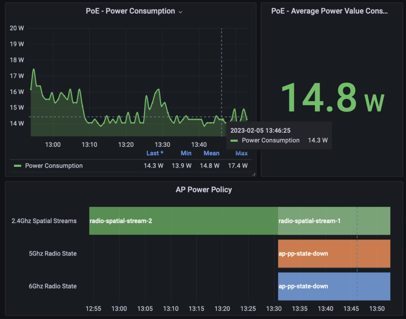The image size is (406, 319).
Task: Open the AP Power Policy panel title menu
Action: click(x=203, y=189)
